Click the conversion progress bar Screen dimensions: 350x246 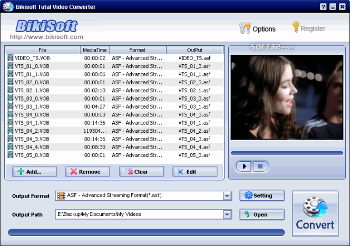(146, 232)
